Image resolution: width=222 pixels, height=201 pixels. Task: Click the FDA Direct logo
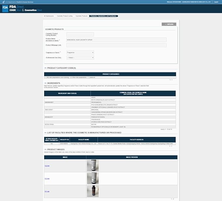point(6,8)
